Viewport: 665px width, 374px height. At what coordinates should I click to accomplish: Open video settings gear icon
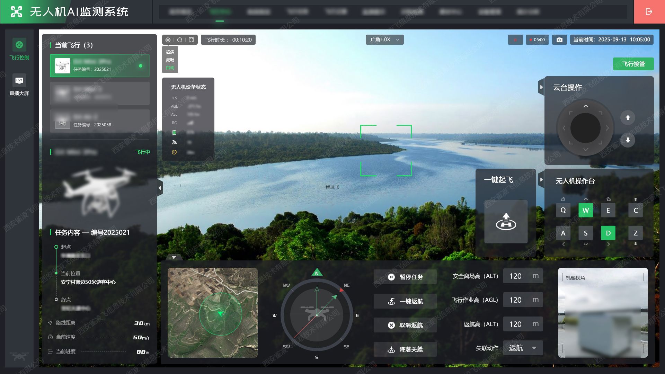[x=168, y=40]
